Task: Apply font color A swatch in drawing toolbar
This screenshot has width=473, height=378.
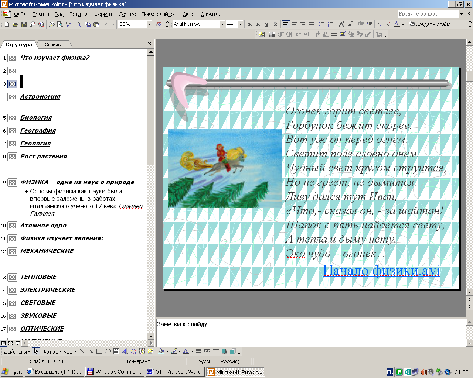Action: [186, 351]
